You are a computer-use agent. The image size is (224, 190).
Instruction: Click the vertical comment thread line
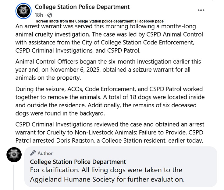click(14, 177)
